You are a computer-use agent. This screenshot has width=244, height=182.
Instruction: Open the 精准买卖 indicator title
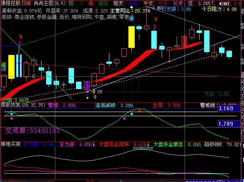(x=11, y=144)
